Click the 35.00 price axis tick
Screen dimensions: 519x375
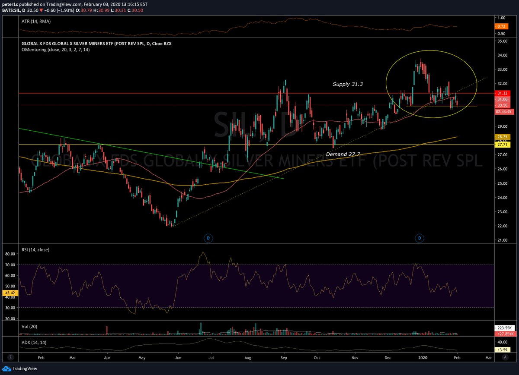pyautogui.click(x=503, y=41)
